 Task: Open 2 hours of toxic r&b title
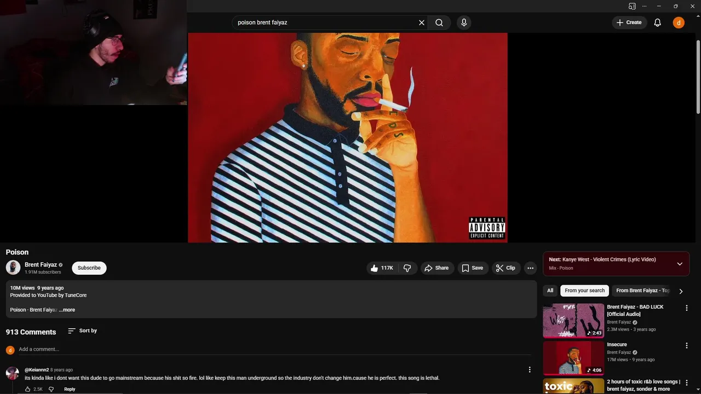coord(643,385)
